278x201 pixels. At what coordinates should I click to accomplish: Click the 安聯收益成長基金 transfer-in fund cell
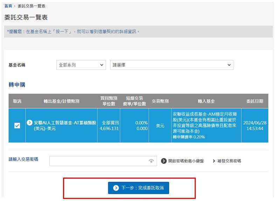click(206, 125)
